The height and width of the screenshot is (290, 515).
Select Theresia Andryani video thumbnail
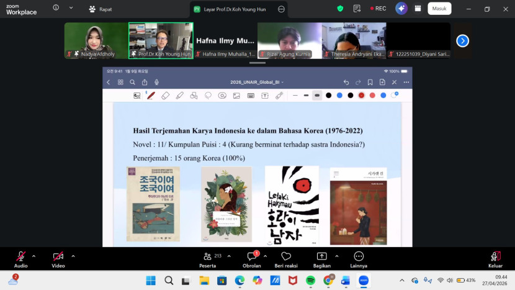(x=354, y=40)
